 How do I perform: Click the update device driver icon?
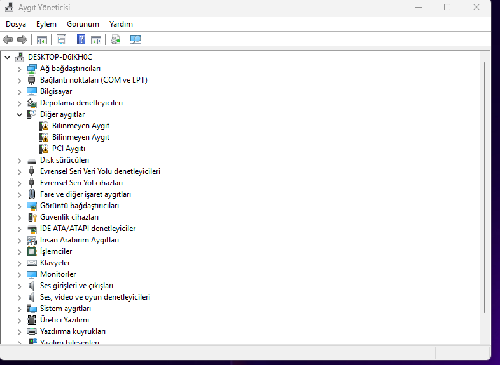coord(115,40)
